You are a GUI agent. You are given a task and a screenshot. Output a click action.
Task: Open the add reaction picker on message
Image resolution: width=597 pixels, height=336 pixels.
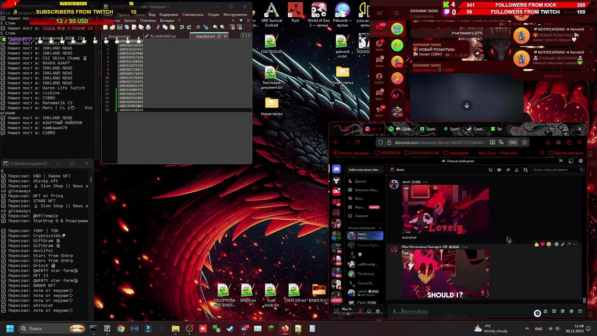click(556, 244)
